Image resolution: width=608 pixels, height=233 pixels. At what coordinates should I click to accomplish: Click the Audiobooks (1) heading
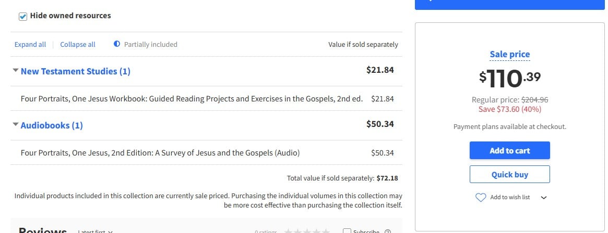coord(52,125)
